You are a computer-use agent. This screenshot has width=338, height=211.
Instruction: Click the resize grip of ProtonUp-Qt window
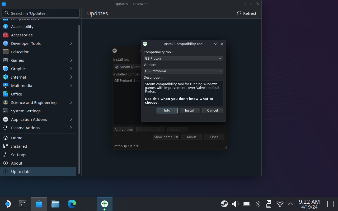coord(225,148)
